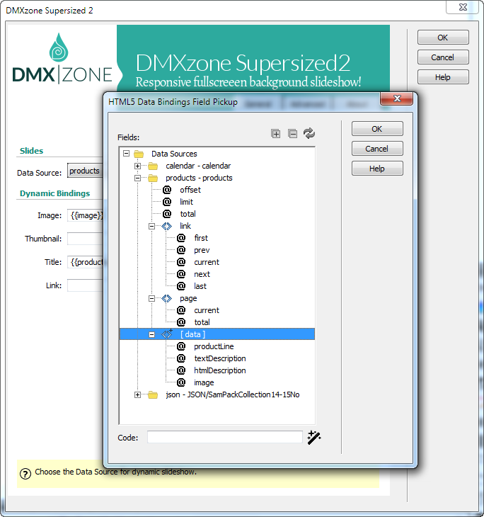Viewport: 484px width, 517px height.
Task: Click Help in DMXzone Supersized 2 window
Action: click(443, 76)
